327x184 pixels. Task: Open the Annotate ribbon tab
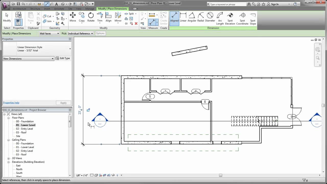click(59, 9)
